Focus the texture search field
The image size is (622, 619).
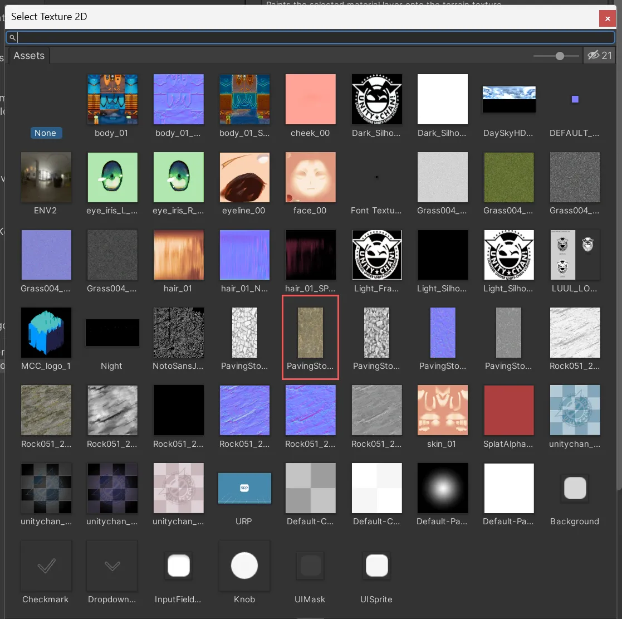311,37
